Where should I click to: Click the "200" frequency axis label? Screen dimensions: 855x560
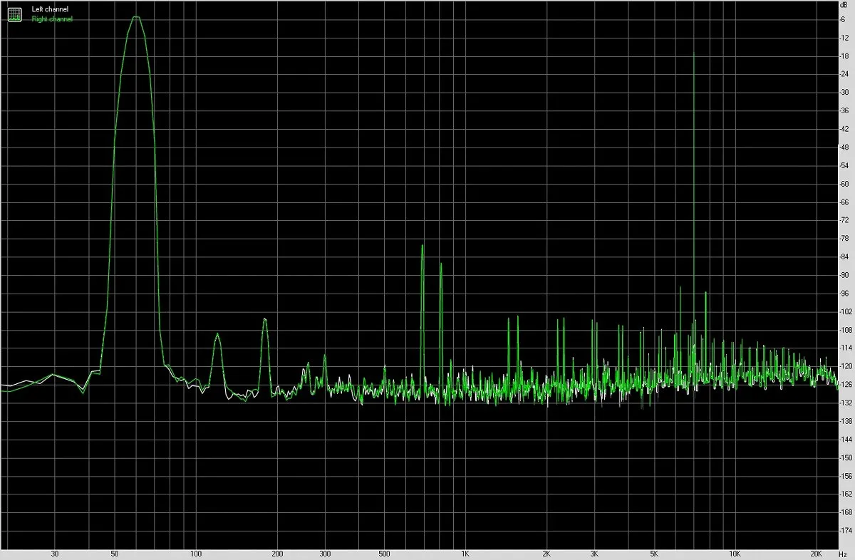(x=278, y=554)
